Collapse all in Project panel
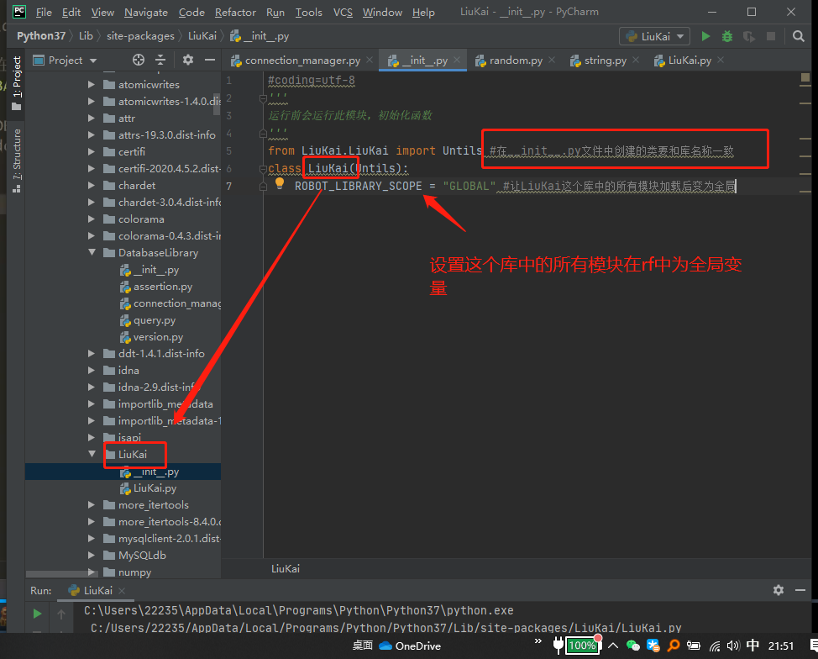Screen dimensions: 818x659 [x=160, y=60]
